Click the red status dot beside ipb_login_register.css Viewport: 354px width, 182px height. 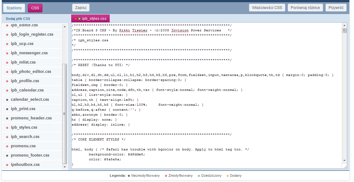(x=7, y=34)
